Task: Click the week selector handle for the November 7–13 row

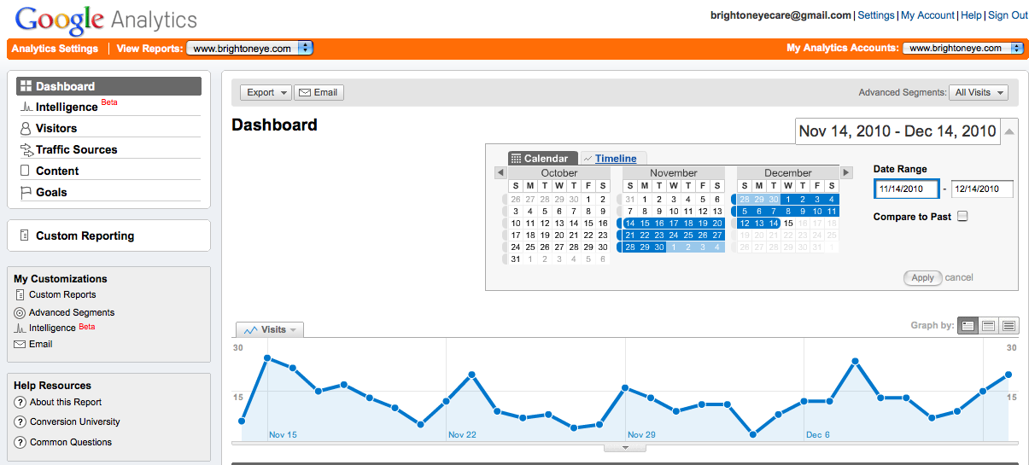Action: (619, 212)
